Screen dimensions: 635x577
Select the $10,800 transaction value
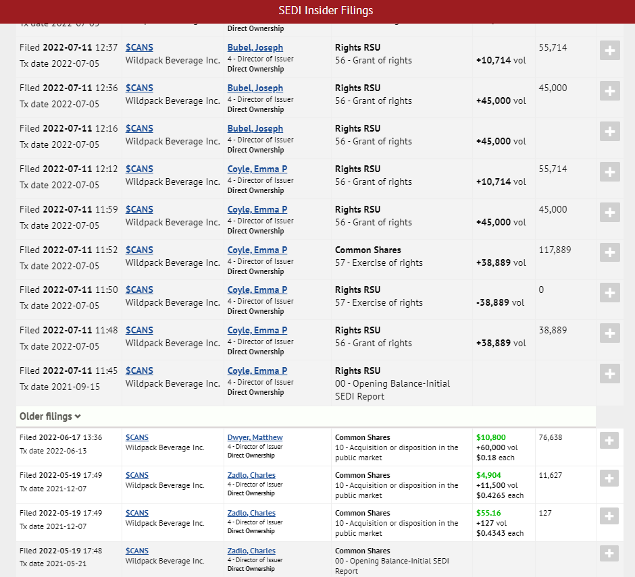tap(491, 437)
